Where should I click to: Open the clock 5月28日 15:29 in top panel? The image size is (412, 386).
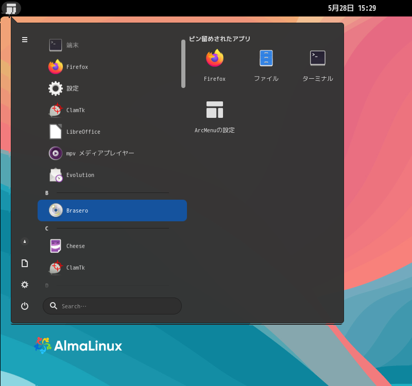[x=352, y=8]
